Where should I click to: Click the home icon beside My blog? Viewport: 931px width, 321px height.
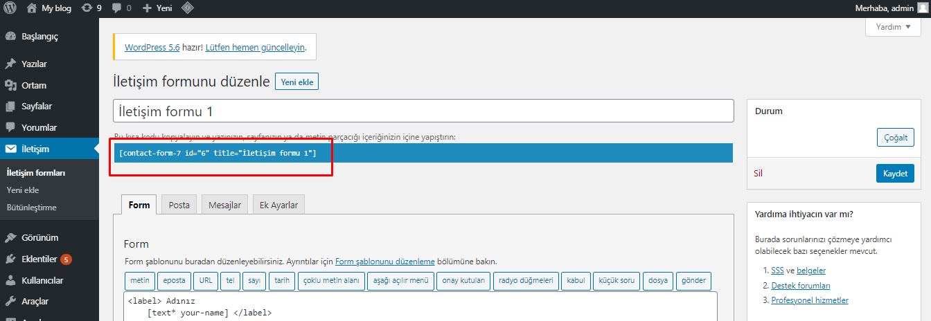pos(31,8)
